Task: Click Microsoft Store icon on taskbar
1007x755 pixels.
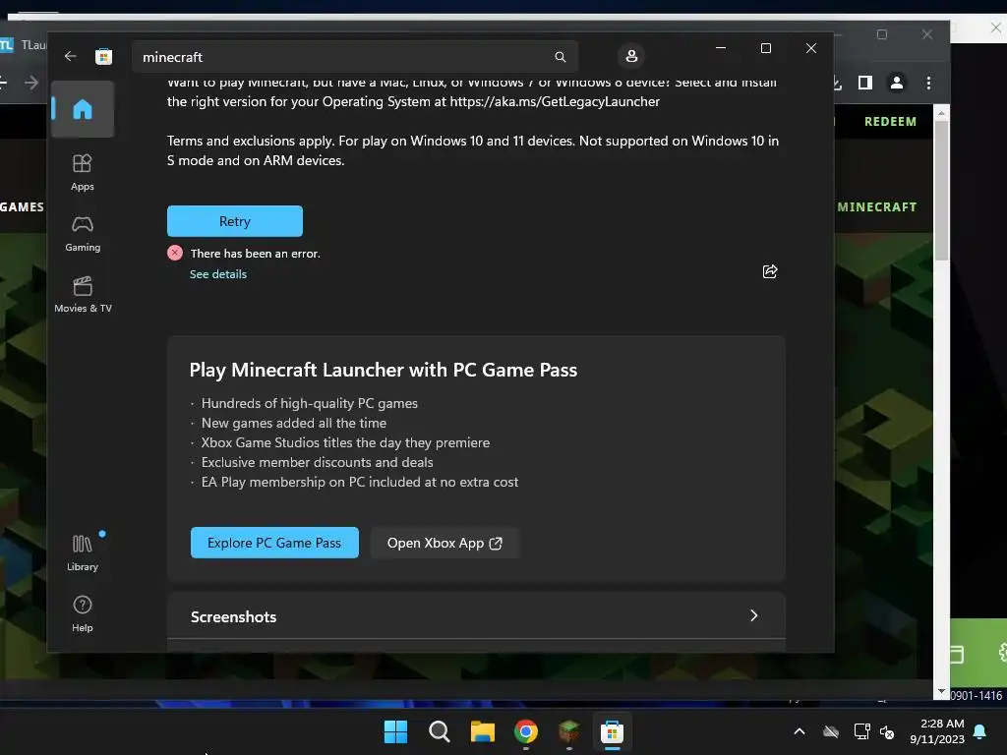Action: pos(612,731)
